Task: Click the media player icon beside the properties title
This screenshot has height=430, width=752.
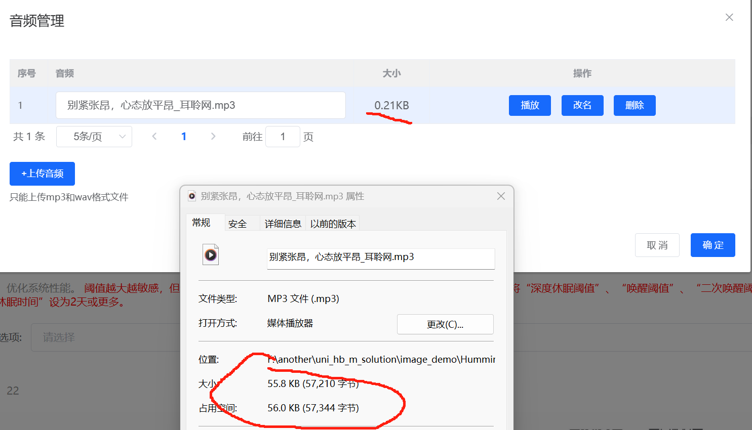Action: pyautogui.click(x=192, y=196)
